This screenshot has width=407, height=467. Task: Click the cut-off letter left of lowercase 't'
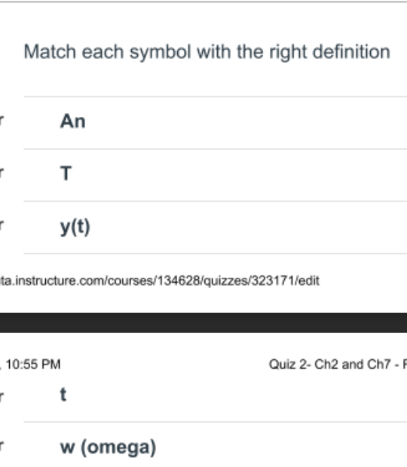(2, 396)
